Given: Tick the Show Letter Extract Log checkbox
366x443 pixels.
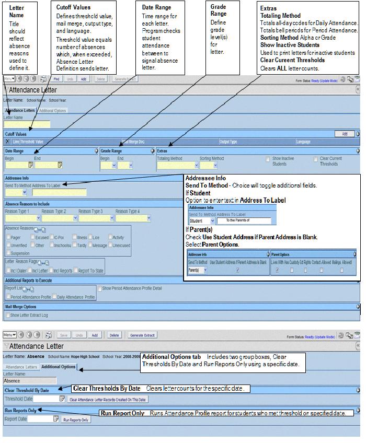Looking at the screenshot, I should coord(7,315).
